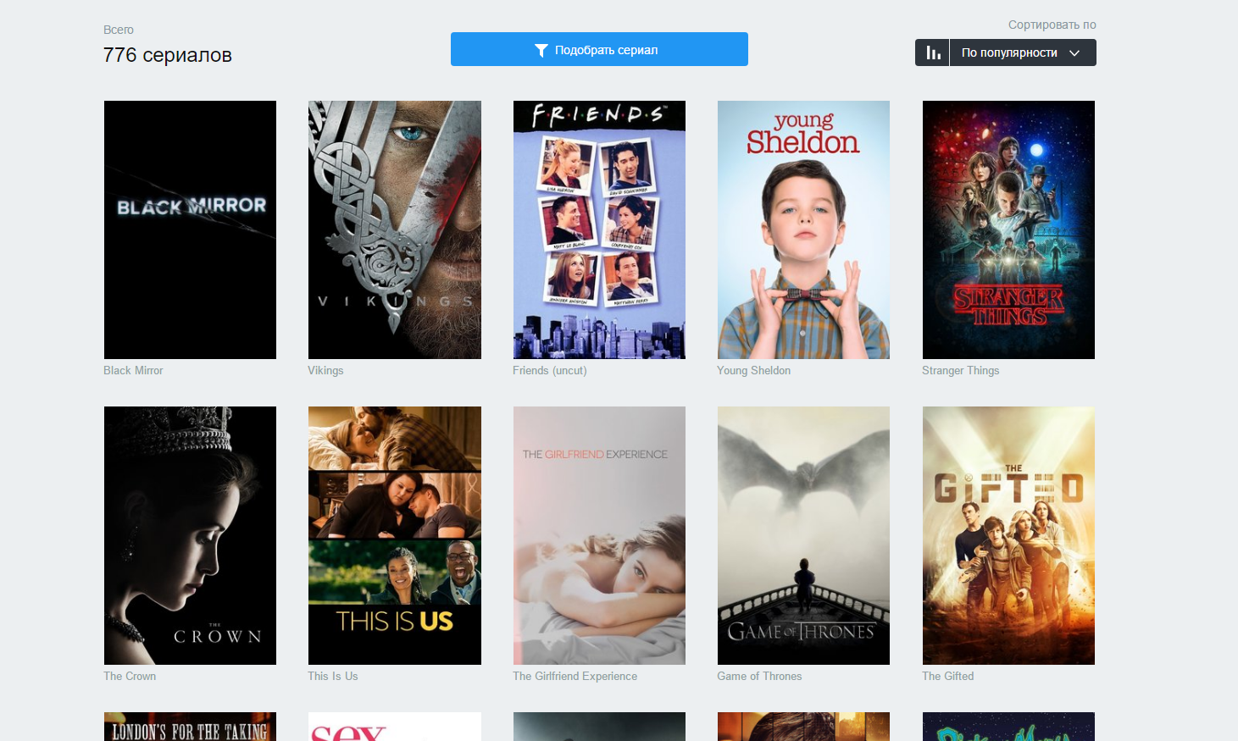
Task: Click the This Is Us title link
Action: (x=333, y=676)
